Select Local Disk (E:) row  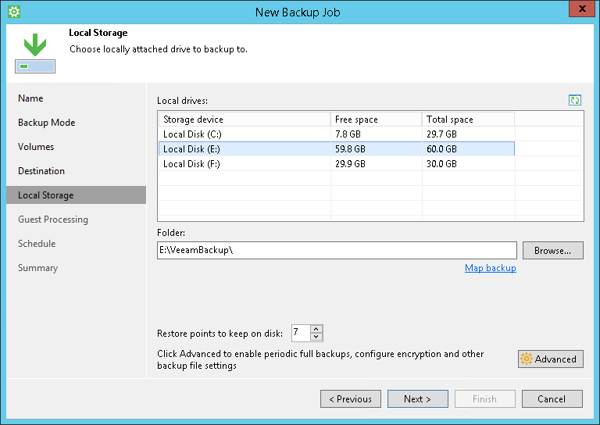[x=244, y=149]
